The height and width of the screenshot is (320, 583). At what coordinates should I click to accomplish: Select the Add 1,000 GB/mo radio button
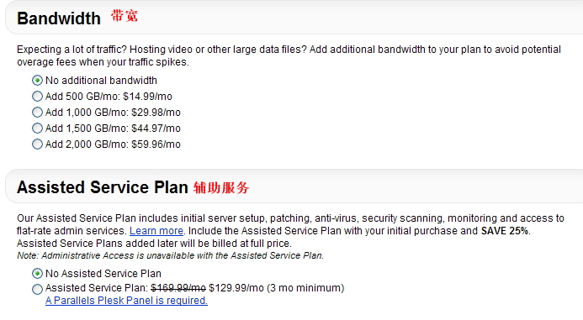click(37, 112)
